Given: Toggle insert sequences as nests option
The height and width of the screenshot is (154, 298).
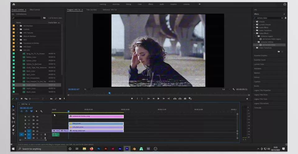Looking at the screenshot, I should [21, 111].
